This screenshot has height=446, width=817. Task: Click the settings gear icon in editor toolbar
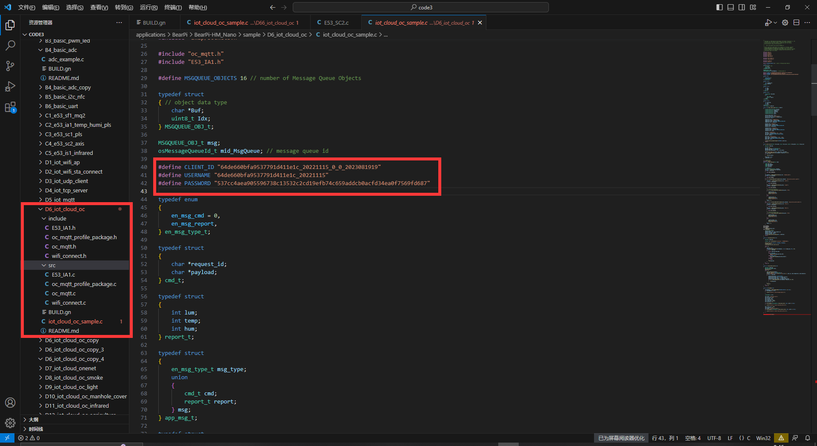pyautogui.click(x=785, y=23)
